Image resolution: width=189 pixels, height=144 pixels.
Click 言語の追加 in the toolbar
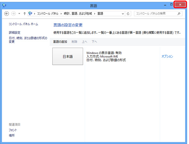tap(60, 42)
